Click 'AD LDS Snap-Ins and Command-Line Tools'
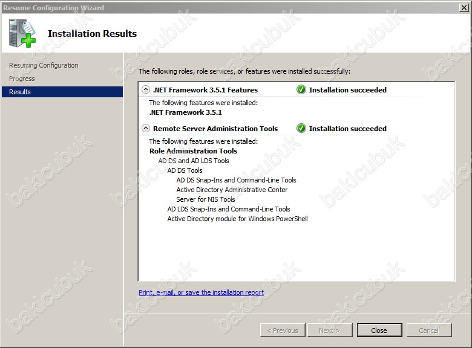Image resolution: width=472 pixels, height=348 pixels. [x=229, y=209]
